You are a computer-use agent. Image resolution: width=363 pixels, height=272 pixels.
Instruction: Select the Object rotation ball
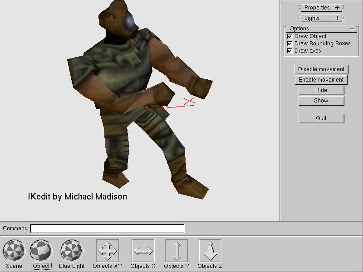point(41,251)
